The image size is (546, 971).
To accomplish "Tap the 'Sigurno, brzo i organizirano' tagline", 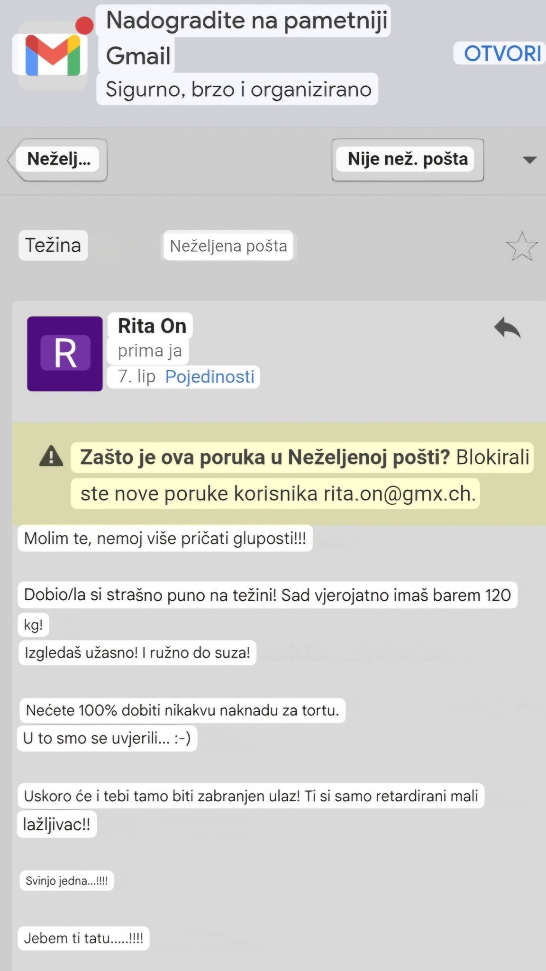I will pos(238,89).
